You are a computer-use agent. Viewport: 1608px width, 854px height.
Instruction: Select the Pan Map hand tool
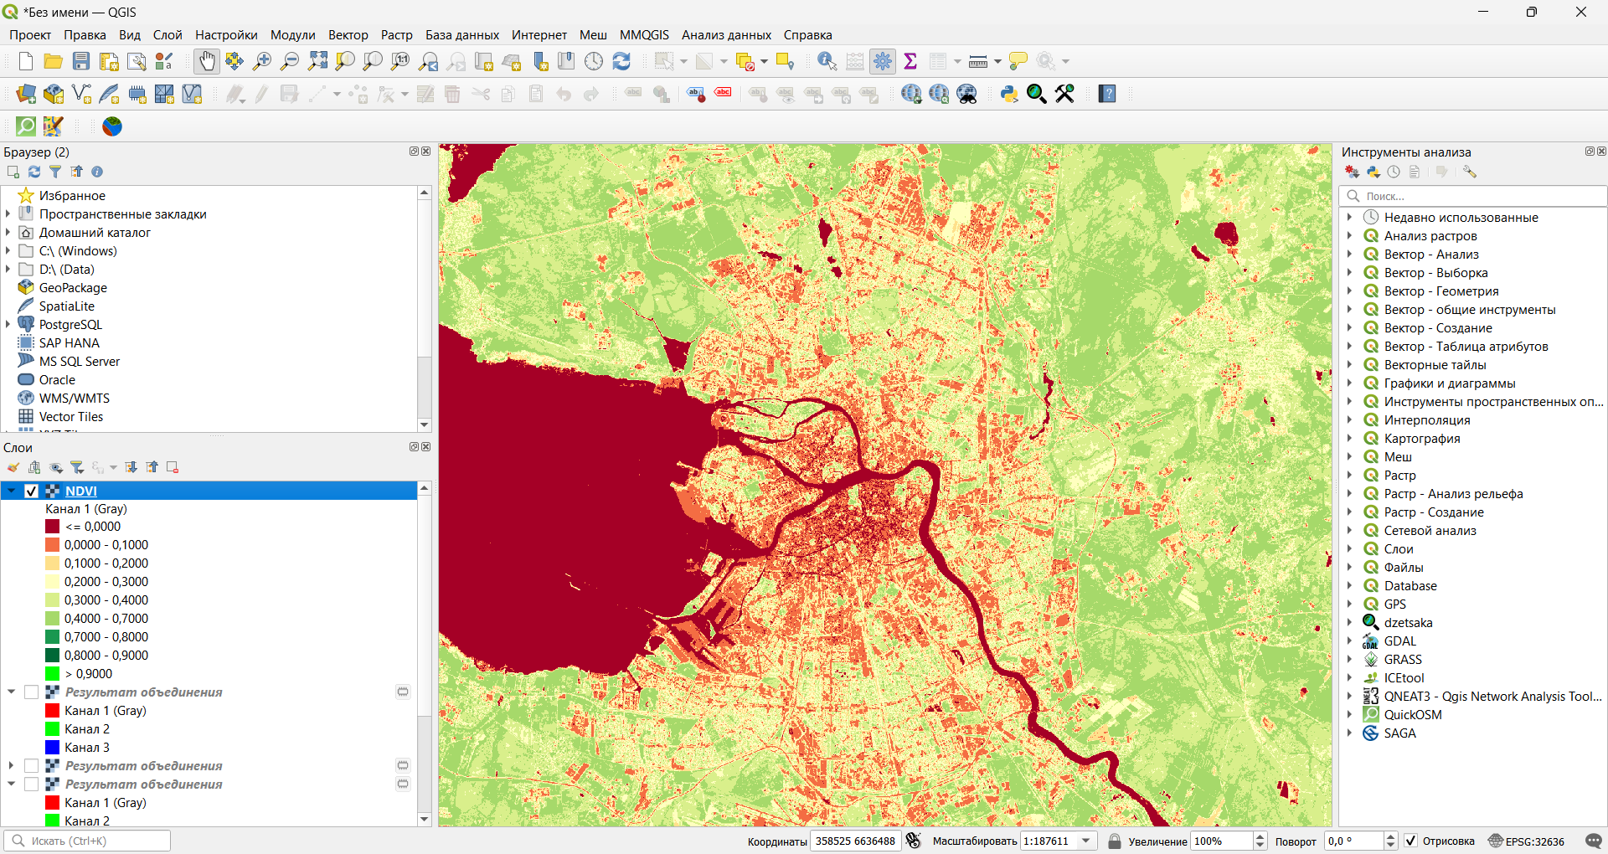[x=206, y=61]
